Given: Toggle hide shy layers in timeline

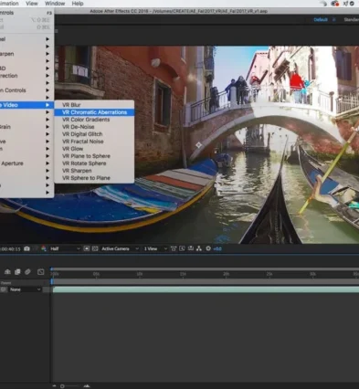Looking at the screenshot, I should 7,272.
